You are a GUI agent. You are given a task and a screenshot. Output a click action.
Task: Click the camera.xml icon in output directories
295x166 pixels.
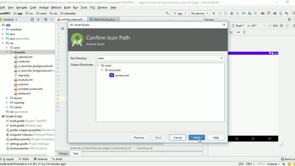point(112,75)
